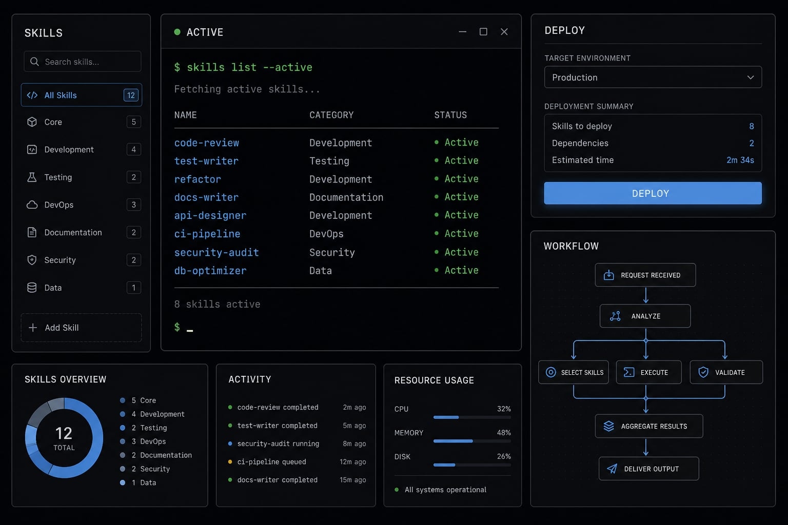788x525 pixels.
Task: Select the Data category
Action: pyautogui.click(x=82, y=288)
